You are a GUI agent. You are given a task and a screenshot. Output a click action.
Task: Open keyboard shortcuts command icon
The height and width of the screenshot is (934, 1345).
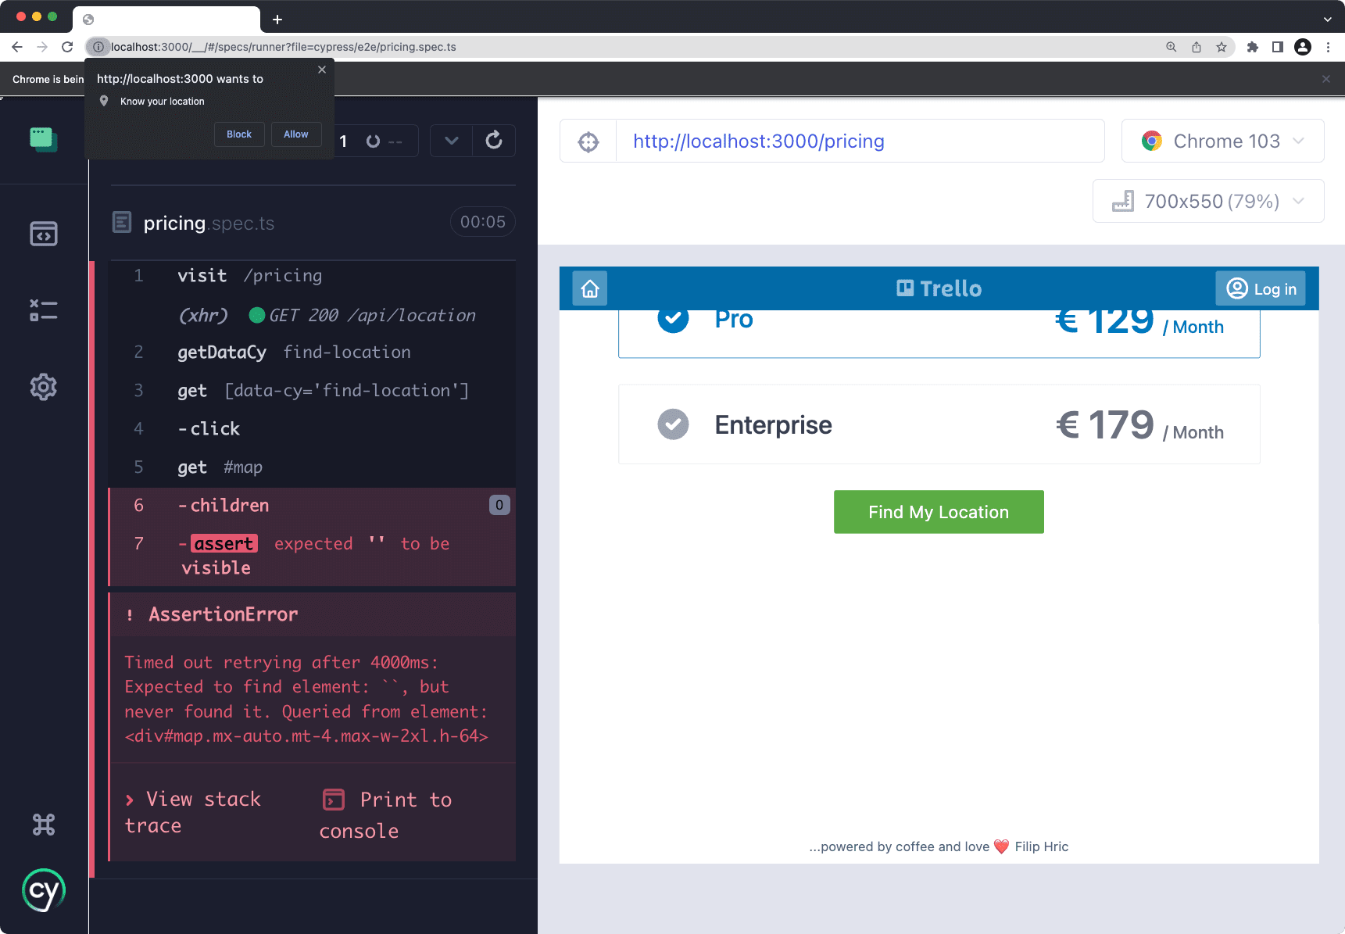click(x=44, y=825)
